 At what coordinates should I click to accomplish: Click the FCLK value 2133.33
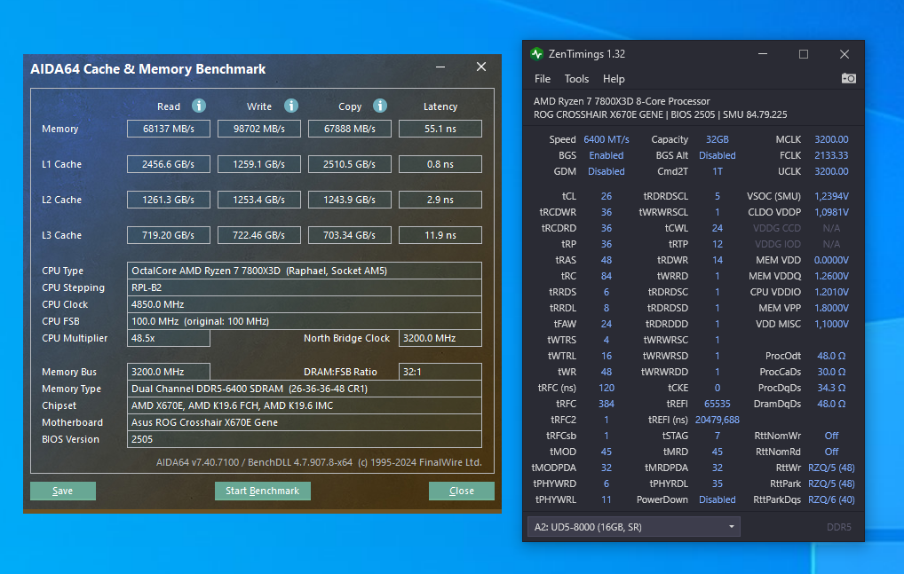[x=831, y=155]
